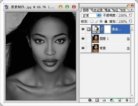Switch to the 路径 tab
The image size is (138, 106).
click(x=115, y=10)
